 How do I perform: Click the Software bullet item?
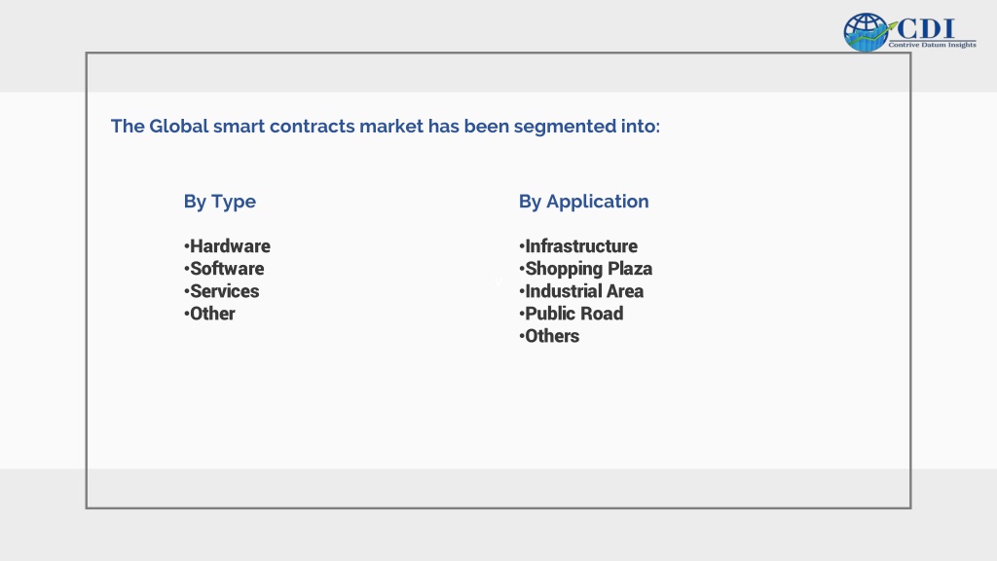point(224,269)
